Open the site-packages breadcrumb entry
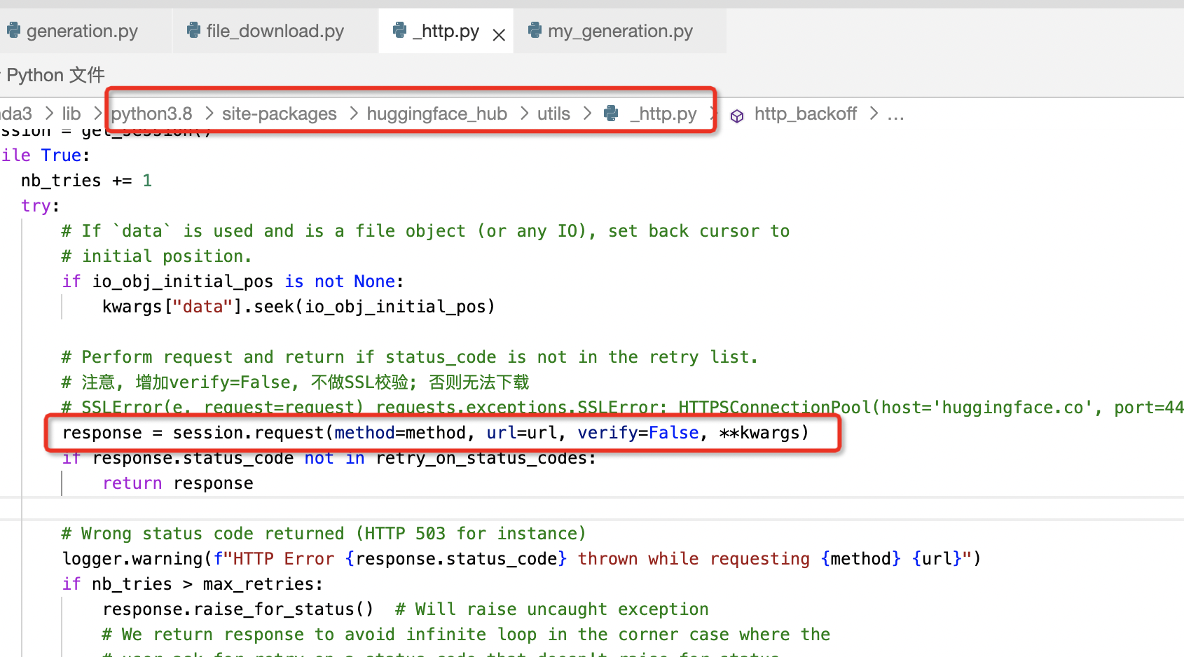The width and height of the screenshot is (1184, 657). coord(279,113)
